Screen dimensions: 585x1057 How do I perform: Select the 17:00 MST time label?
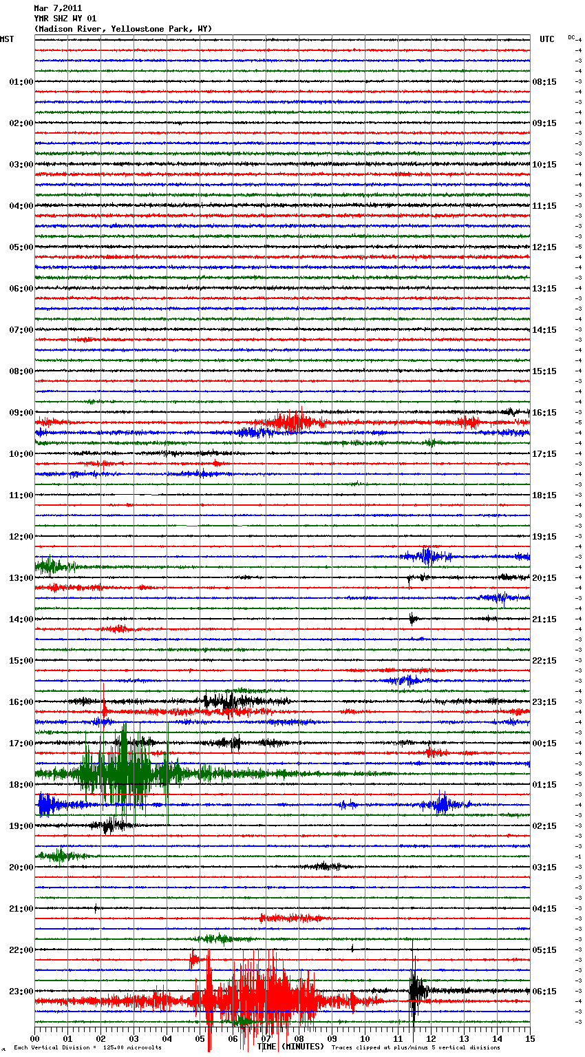pyautogui.click(x=21, y=743)
